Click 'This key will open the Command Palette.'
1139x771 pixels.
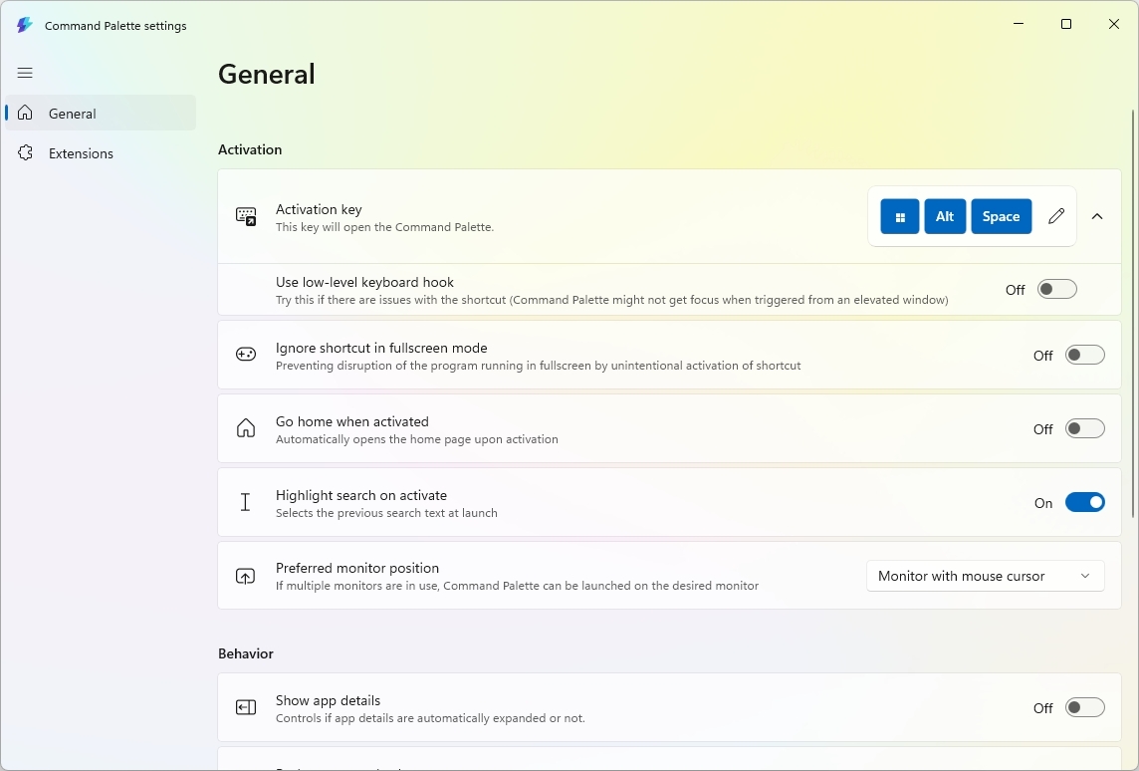click(385, 227)
